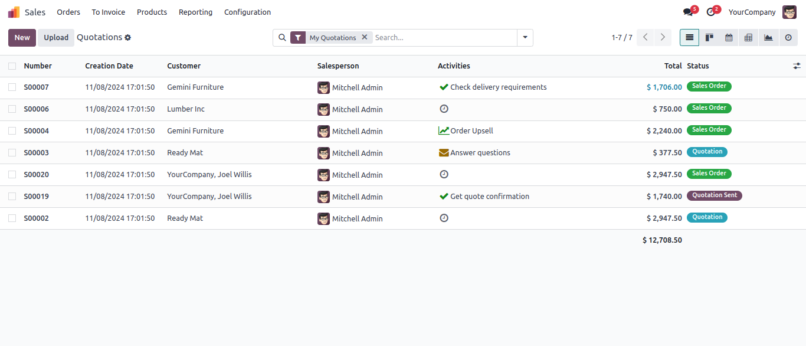Open the Reporting menu

pyautogui.click(x=195, y=12)
